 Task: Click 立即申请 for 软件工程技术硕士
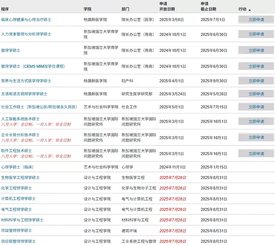pyautogui.click(x=256, y=154)
